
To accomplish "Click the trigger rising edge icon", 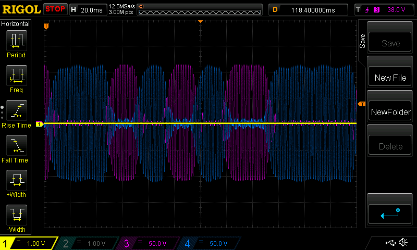I will tap(367, 10).
